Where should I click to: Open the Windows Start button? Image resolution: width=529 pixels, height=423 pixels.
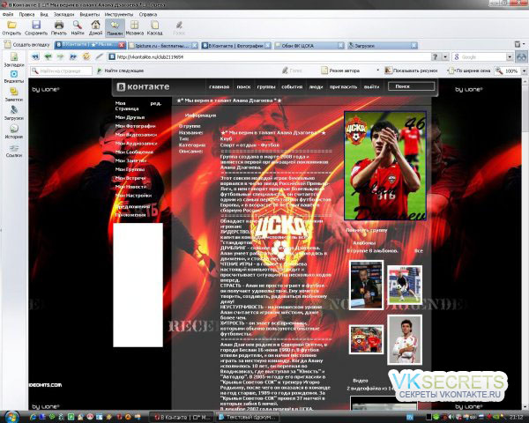[11, 417]
